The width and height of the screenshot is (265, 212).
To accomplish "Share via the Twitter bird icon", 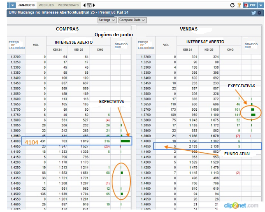I will tap(254, 13).
